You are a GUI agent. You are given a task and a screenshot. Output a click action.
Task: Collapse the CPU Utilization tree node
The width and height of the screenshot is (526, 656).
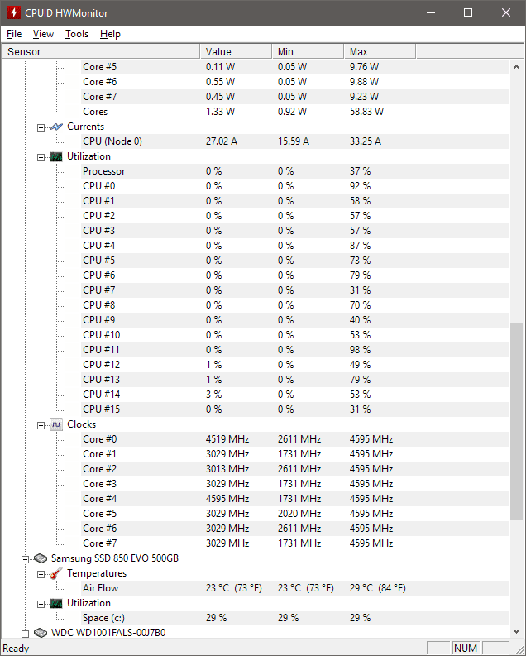(41, 158)
